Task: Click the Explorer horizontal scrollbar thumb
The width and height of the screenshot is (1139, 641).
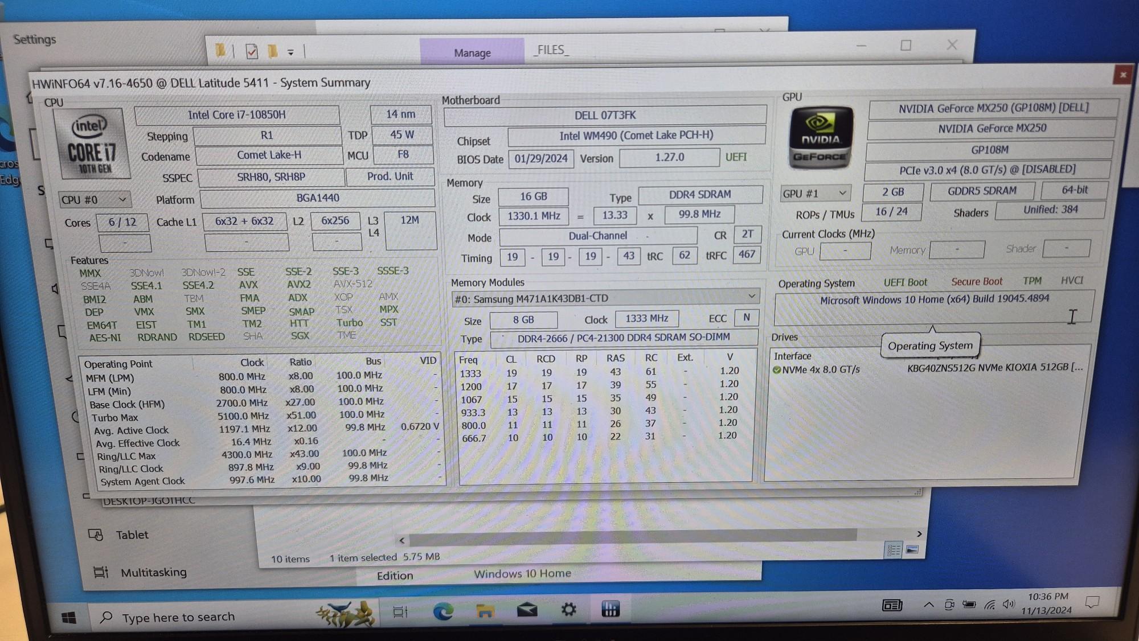Action: 633,536
